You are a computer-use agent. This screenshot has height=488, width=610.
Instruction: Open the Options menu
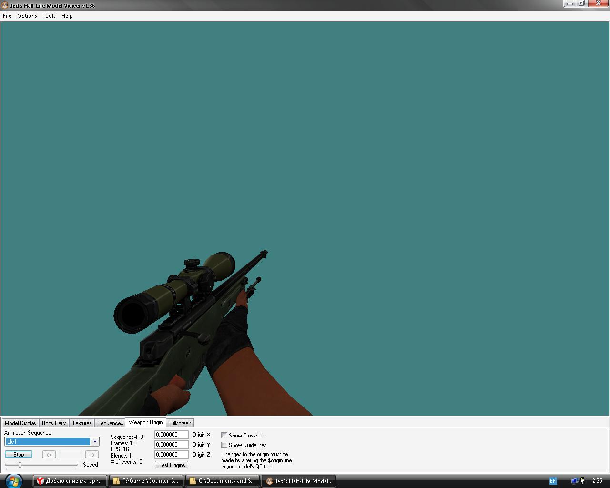[27, 16]
